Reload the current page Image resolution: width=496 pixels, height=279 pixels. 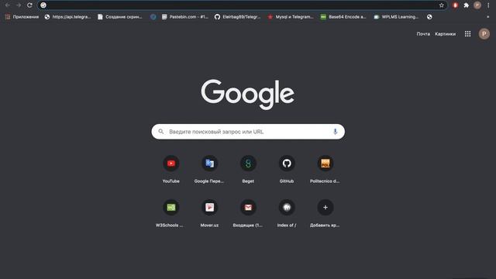tap(29, 5)
